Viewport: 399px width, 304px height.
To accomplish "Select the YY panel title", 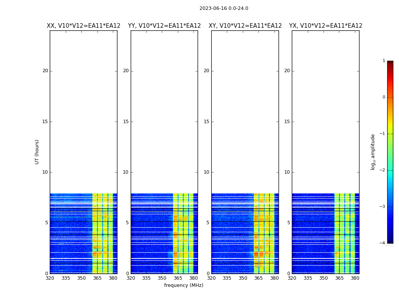I will coord(164,26).
